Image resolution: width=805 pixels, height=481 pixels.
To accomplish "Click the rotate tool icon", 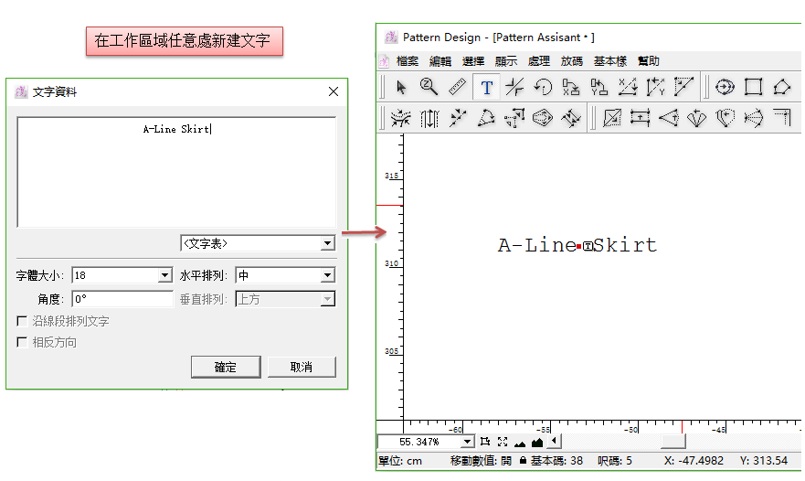I will click(543, 87).
